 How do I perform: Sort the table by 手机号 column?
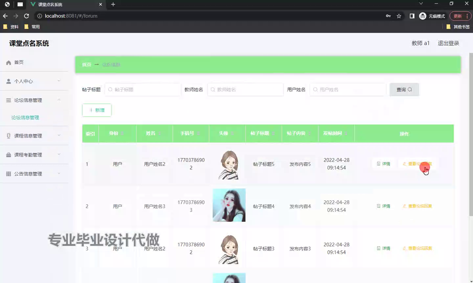pyautogui.click(x=198, y=133)
